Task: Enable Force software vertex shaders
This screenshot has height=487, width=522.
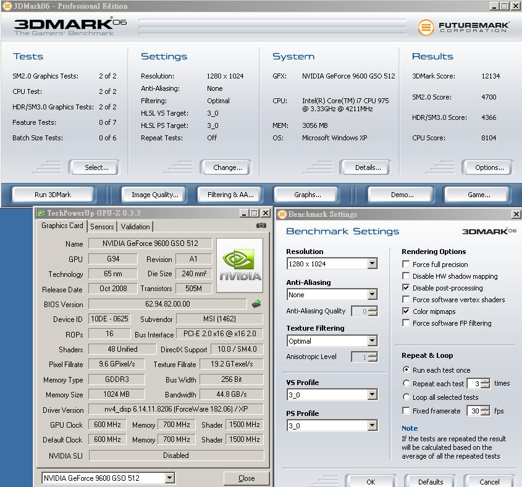Action: tap(406, 299)
